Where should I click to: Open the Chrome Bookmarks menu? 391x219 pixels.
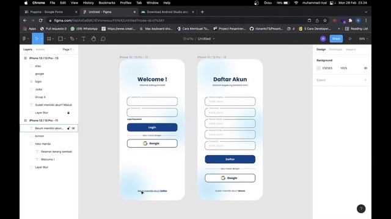[x=107, y=3]
